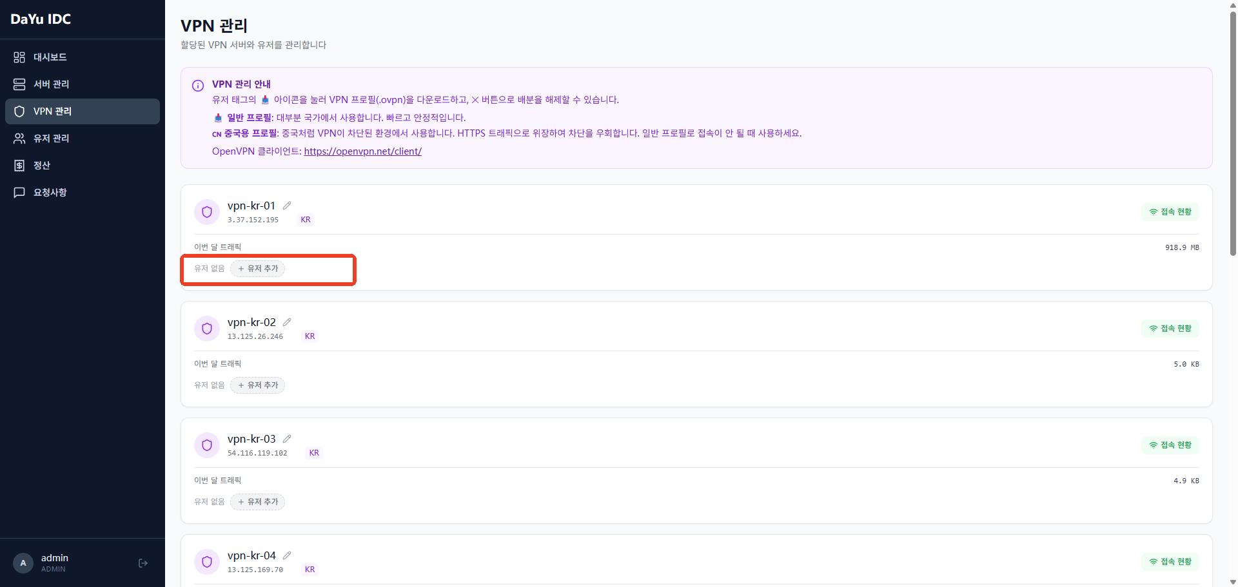This screenshot has width=1238, height=587.
Task: Show 접속 현황 for vpn-kr-01
Action: pos(1170,212)
